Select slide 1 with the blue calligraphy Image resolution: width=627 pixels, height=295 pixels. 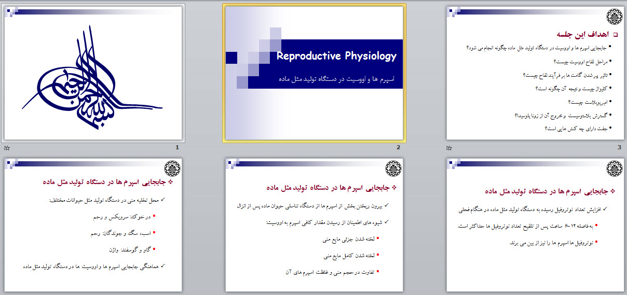click(92, 73)
